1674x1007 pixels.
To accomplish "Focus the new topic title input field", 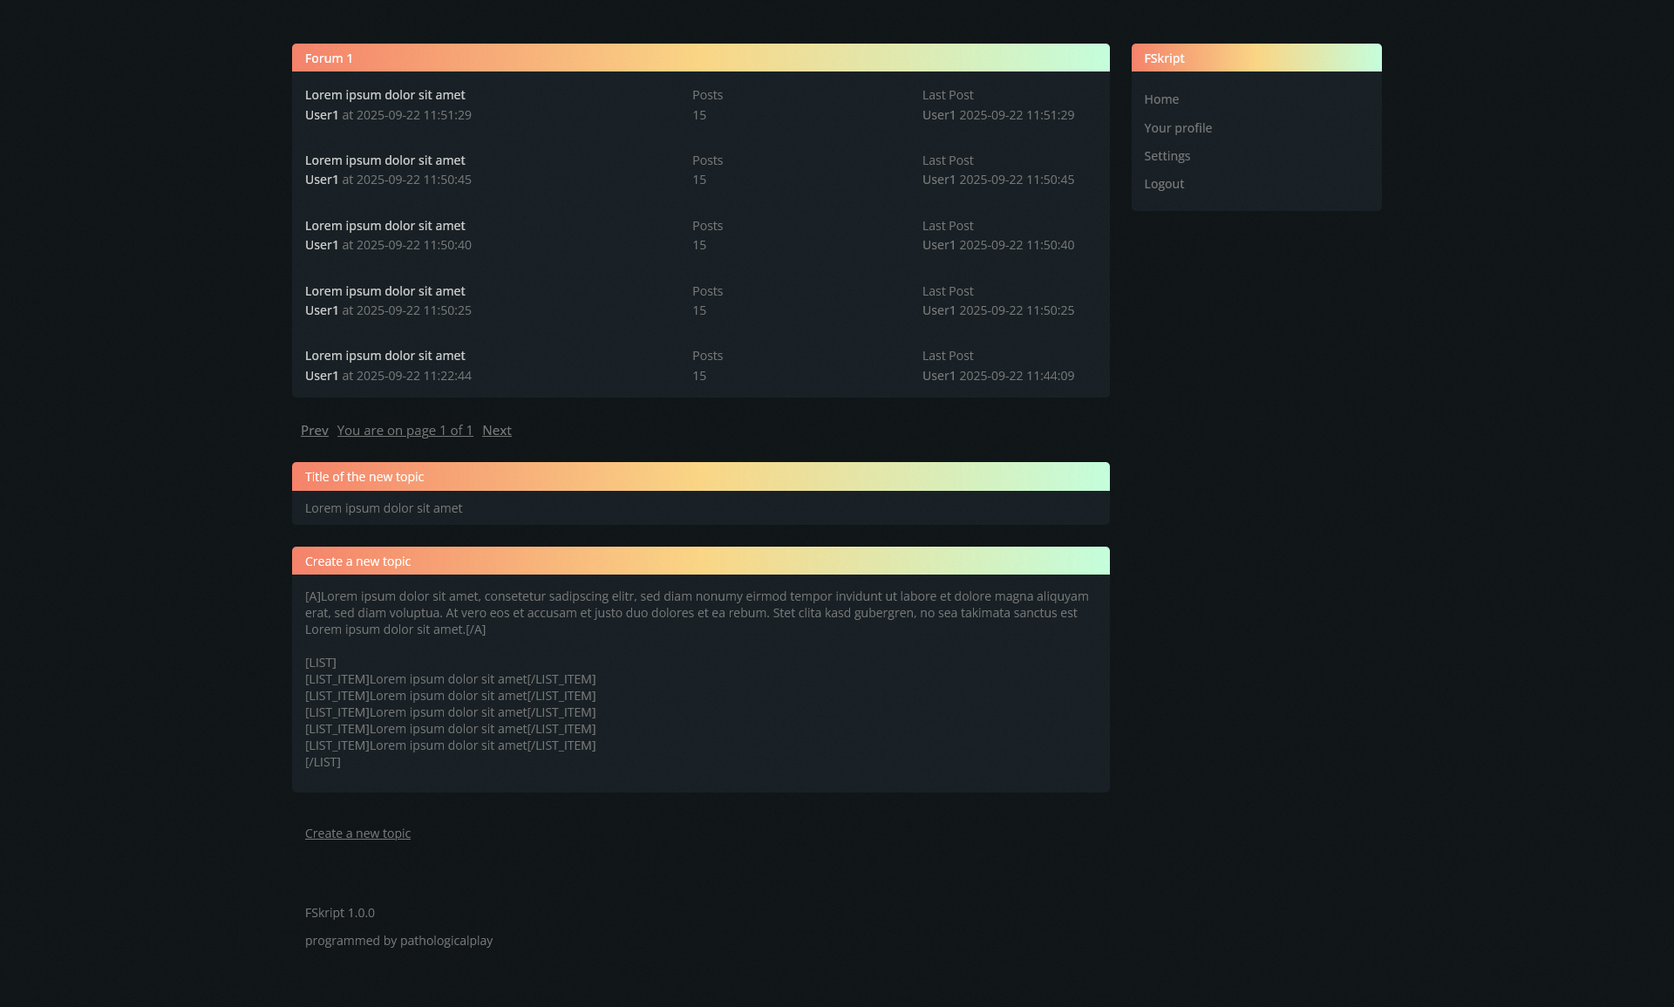I will pos(700,508).
